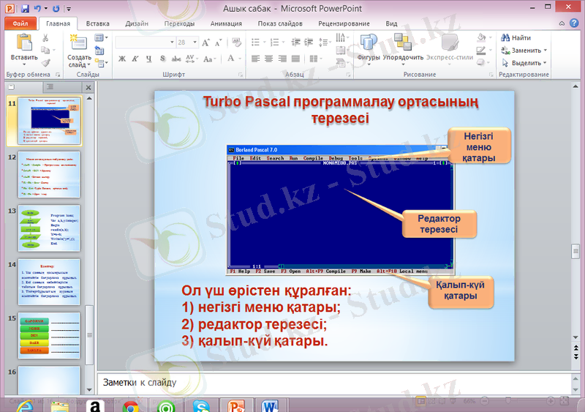
Task: Launch Google Chrome from the taskbar
Action: coord(131,406)
